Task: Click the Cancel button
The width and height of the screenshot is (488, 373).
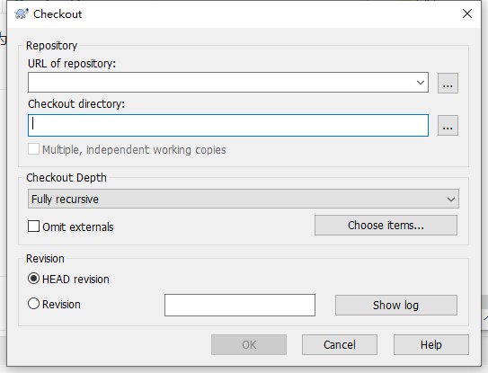Action: pos(340,344)
